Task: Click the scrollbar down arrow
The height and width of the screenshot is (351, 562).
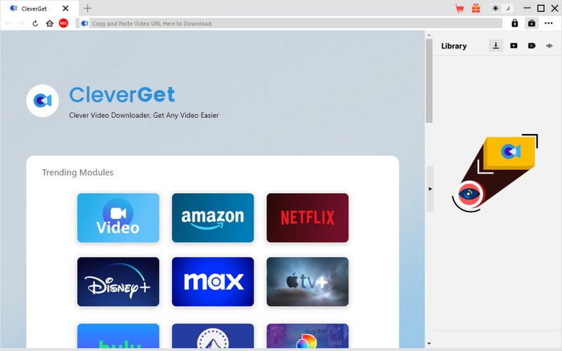Action: 429,344
